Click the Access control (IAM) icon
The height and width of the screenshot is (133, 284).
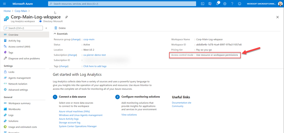tap(5, 46)
